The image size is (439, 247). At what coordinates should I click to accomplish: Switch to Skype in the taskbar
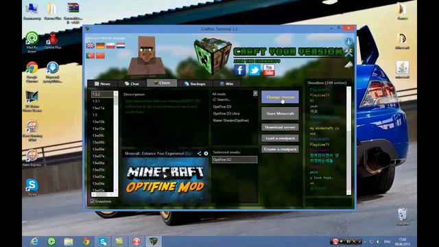click(x=103, y=242)
